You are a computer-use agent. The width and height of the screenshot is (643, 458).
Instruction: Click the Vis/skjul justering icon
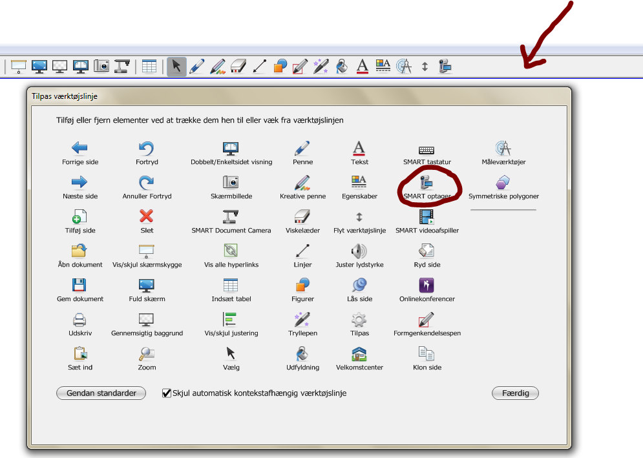230,319
